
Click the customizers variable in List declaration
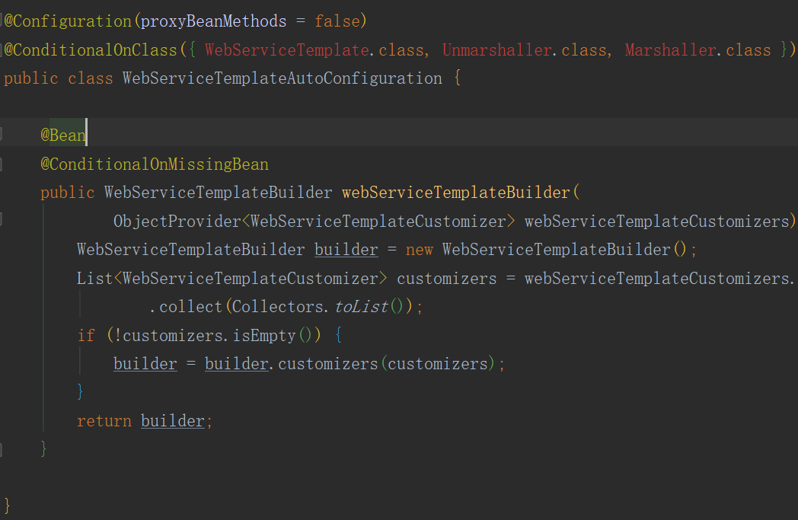point(446,279)
